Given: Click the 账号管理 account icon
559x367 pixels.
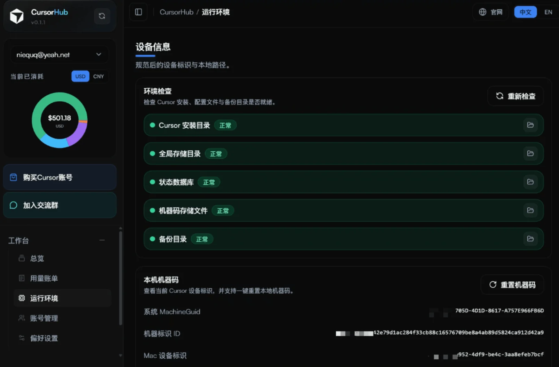Looking at the screenshot, I should 21,318.
